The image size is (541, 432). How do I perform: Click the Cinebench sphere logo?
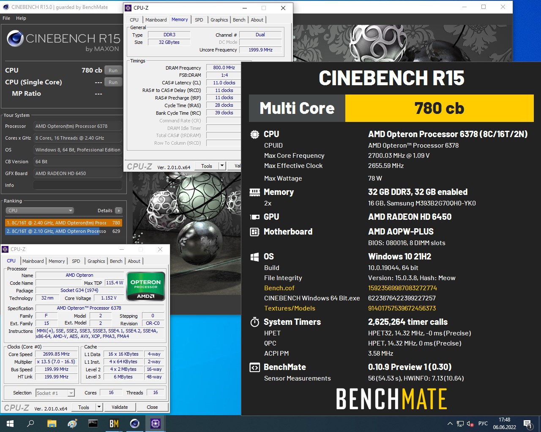click(x=15, y=39)
